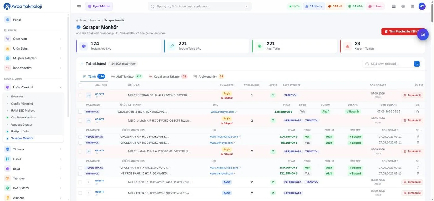Screen dimensions: 434x201
Task: Click the Trendyol sidebar icon
Action: 7,178
